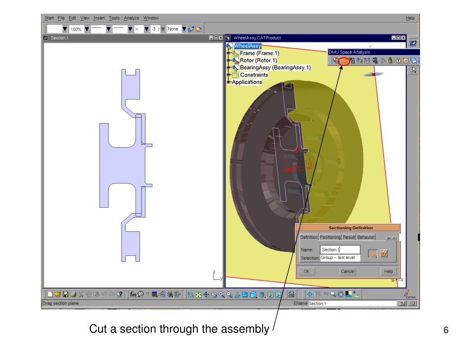This screenshot has width=461, height=346.
Task: Open the View Mode shading cylinder icon
Action: pos(262,295)
